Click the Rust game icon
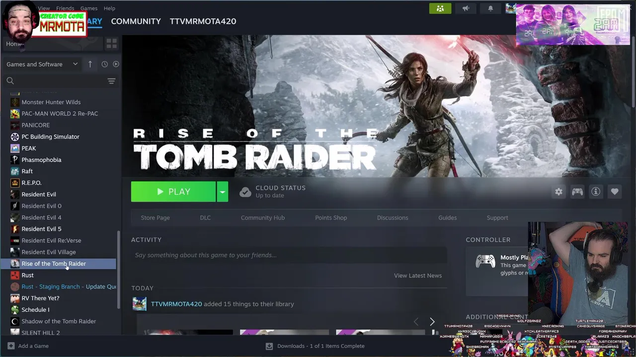This screenshot has width=636, height=357. [x=15, y=275]
